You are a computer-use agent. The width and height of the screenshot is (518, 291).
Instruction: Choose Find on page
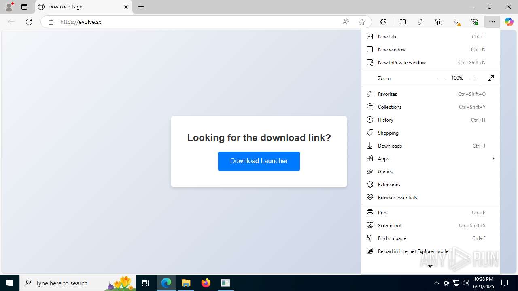(x=430, y=238)
